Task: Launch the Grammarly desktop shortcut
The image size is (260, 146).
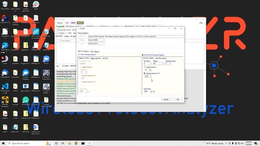Action: [x=26, y=101]
